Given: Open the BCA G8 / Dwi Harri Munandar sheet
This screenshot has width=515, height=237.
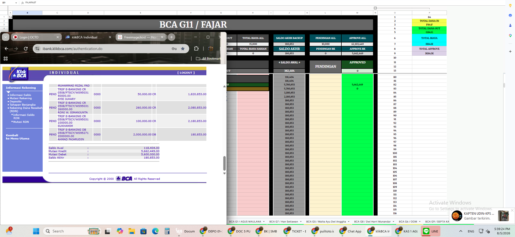Looking at the screenshot, I should [372, 222].
